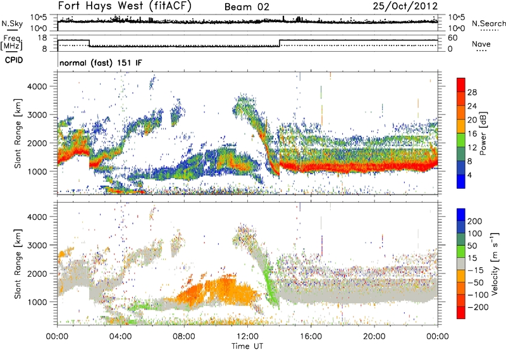This screenshot has width=506, height=350.
Task: Click the 'Slant Range [km]' label of velocity panel
Action: pos(18,263)
